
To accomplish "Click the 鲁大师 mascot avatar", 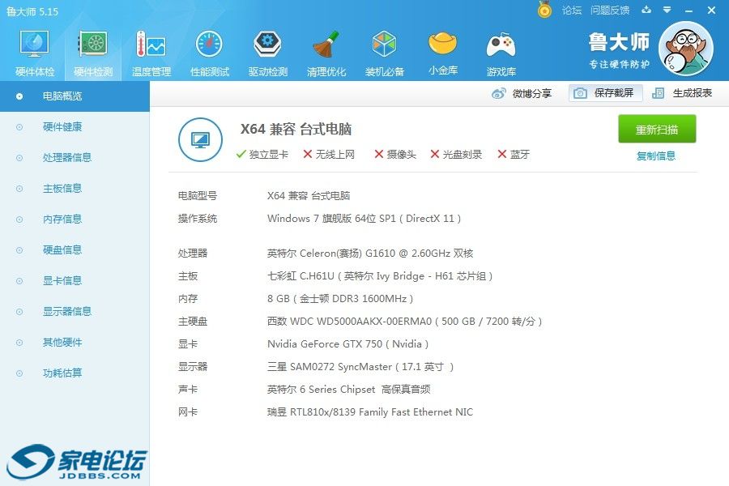I will pyautogui.click(x=686, y=49).
